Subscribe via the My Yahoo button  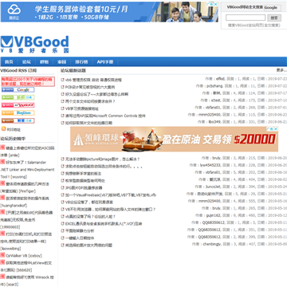click(x=18, y=105)
